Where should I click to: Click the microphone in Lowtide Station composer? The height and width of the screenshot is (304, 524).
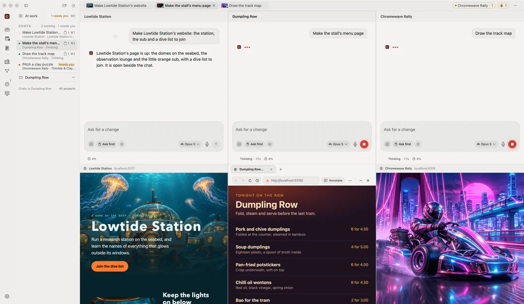pyautogui.click(x=207, y=144)
